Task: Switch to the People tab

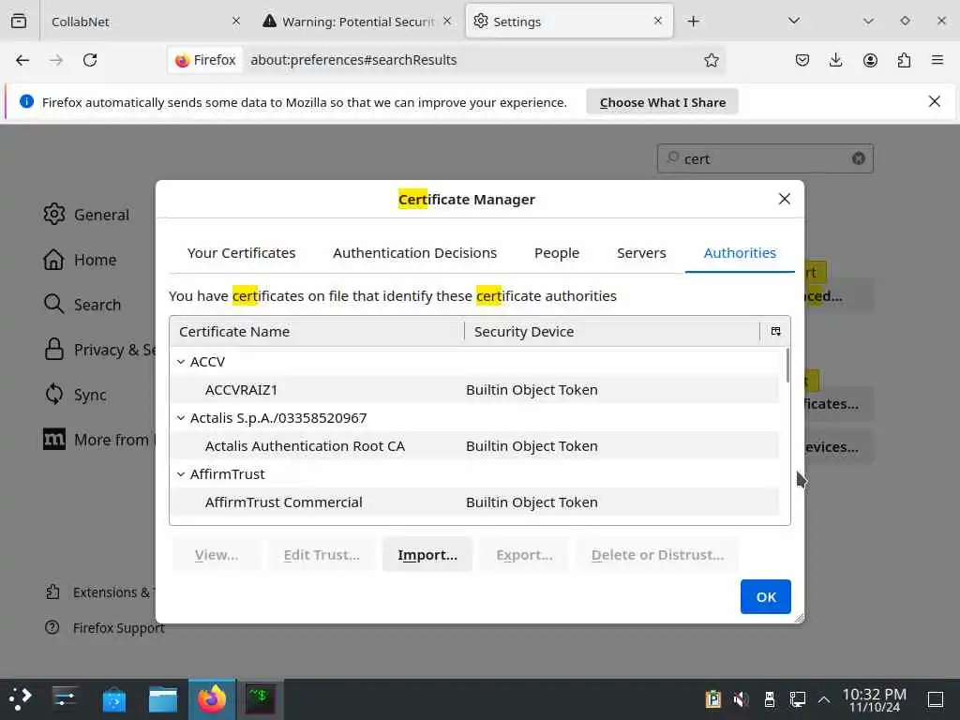Action: [x=557, y=253]
